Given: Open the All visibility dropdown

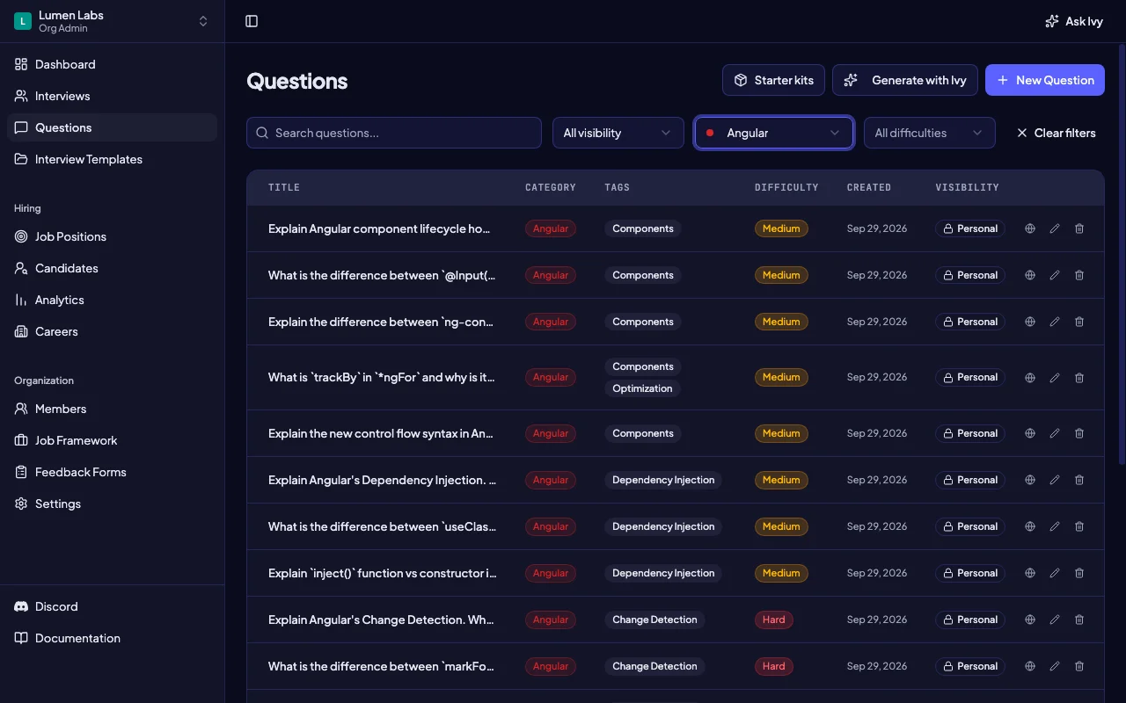Looking at the screenshot, I should tap(618, 133).
